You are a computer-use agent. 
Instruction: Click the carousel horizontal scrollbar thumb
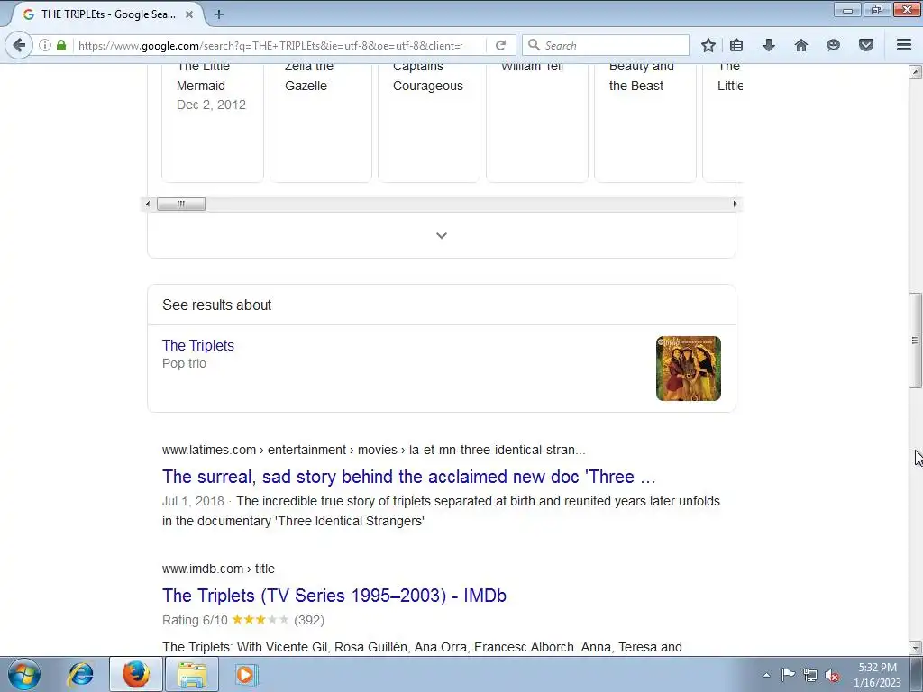pos(180,205)
